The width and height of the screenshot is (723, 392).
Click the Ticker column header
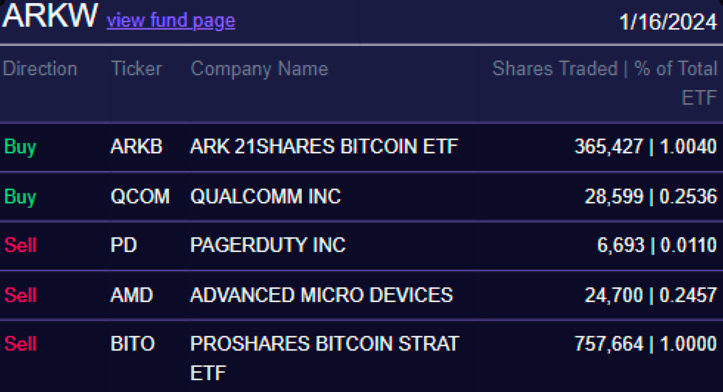pos(137,69)
